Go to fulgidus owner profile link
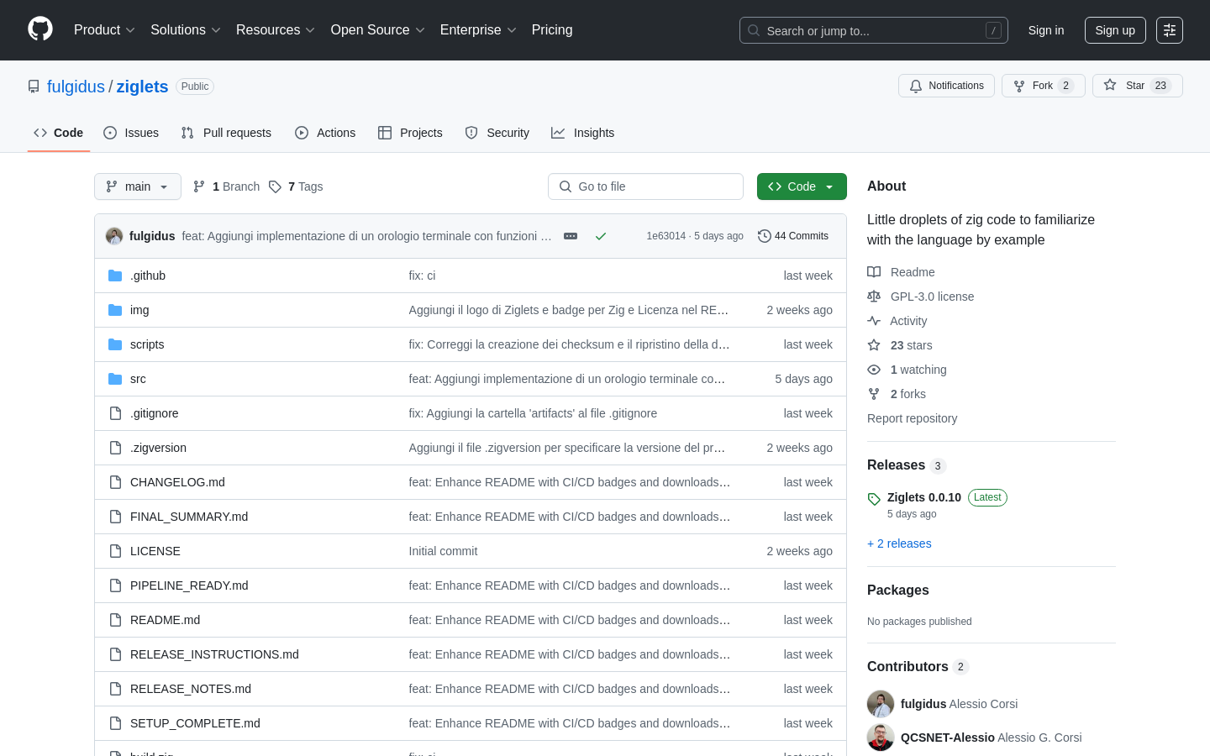 76,87
